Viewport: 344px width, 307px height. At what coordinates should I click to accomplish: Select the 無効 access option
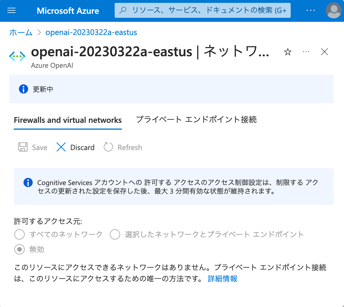(19, 249)
